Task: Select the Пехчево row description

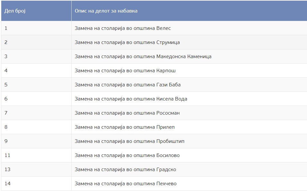Action: [x=126, y=184]
